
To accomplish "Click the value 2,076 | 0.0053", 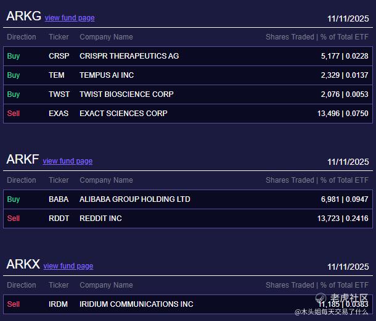I will 345,94.
